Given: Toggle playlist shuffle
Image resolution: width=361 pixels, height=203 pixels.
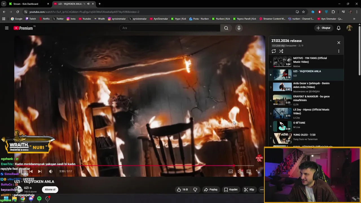Looking at the screenshot, I should [x=281, y=51].
